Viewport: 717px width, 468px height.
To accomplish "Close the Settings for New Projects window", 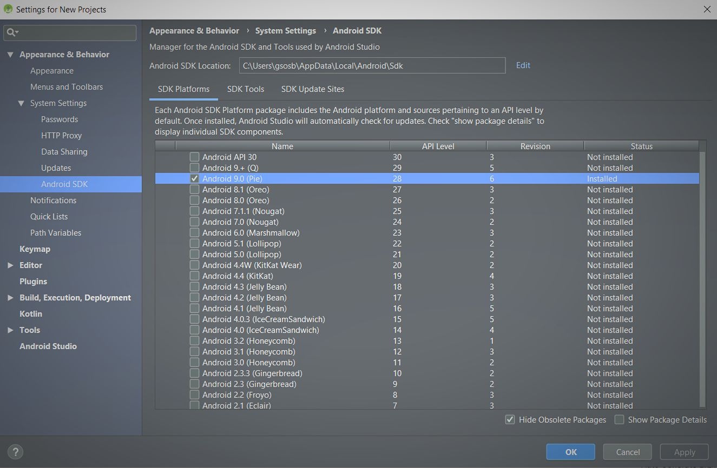I will coord(707,9).
